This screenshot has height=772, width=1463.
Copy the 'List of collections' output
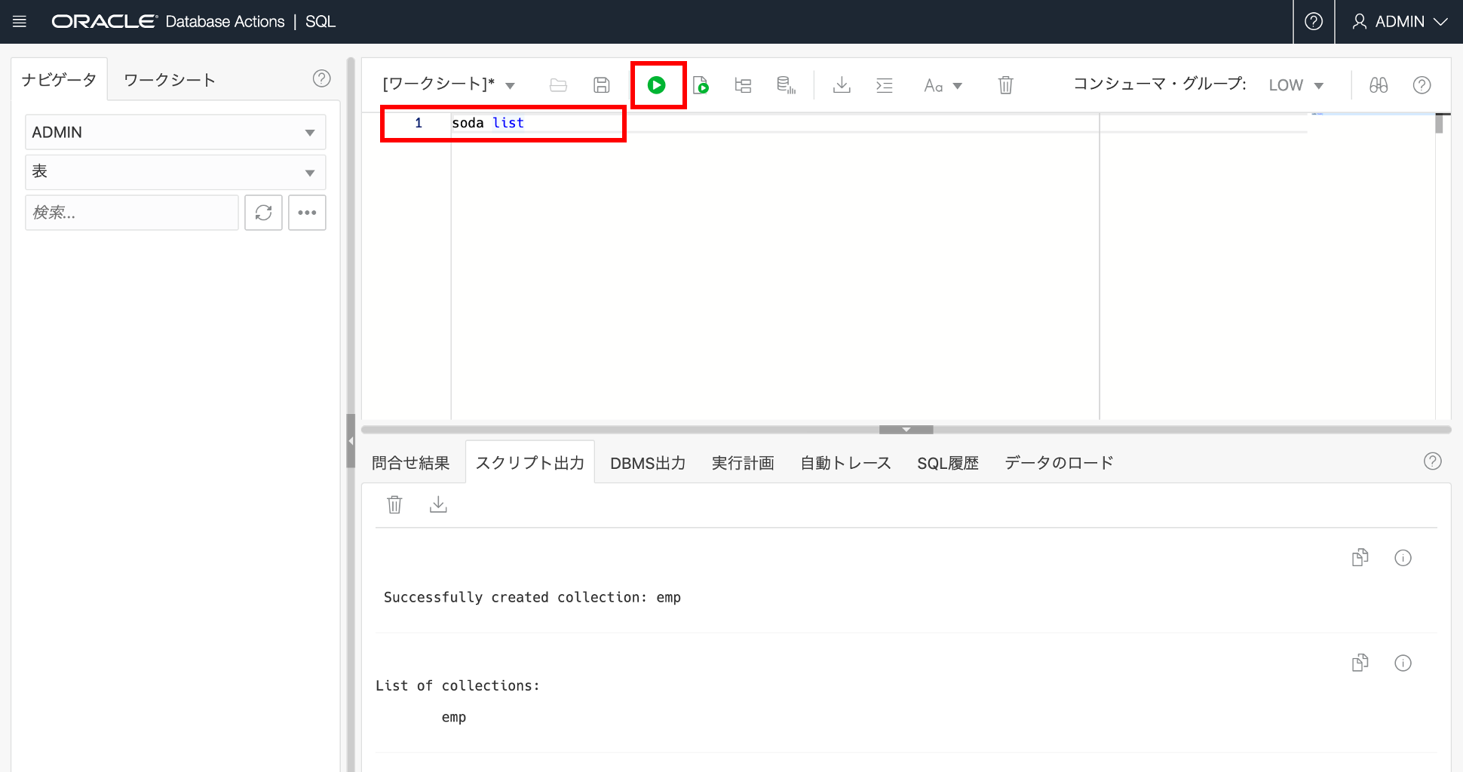(1360, 663)
